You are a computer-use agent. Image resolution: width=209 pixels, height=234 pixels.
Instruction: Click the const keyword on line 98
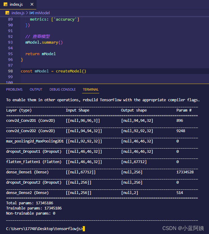(x=26, y=71)
